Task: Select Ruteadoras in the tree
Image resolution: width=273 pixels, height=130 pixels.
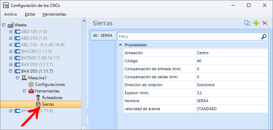Action: tap(52, 98)
